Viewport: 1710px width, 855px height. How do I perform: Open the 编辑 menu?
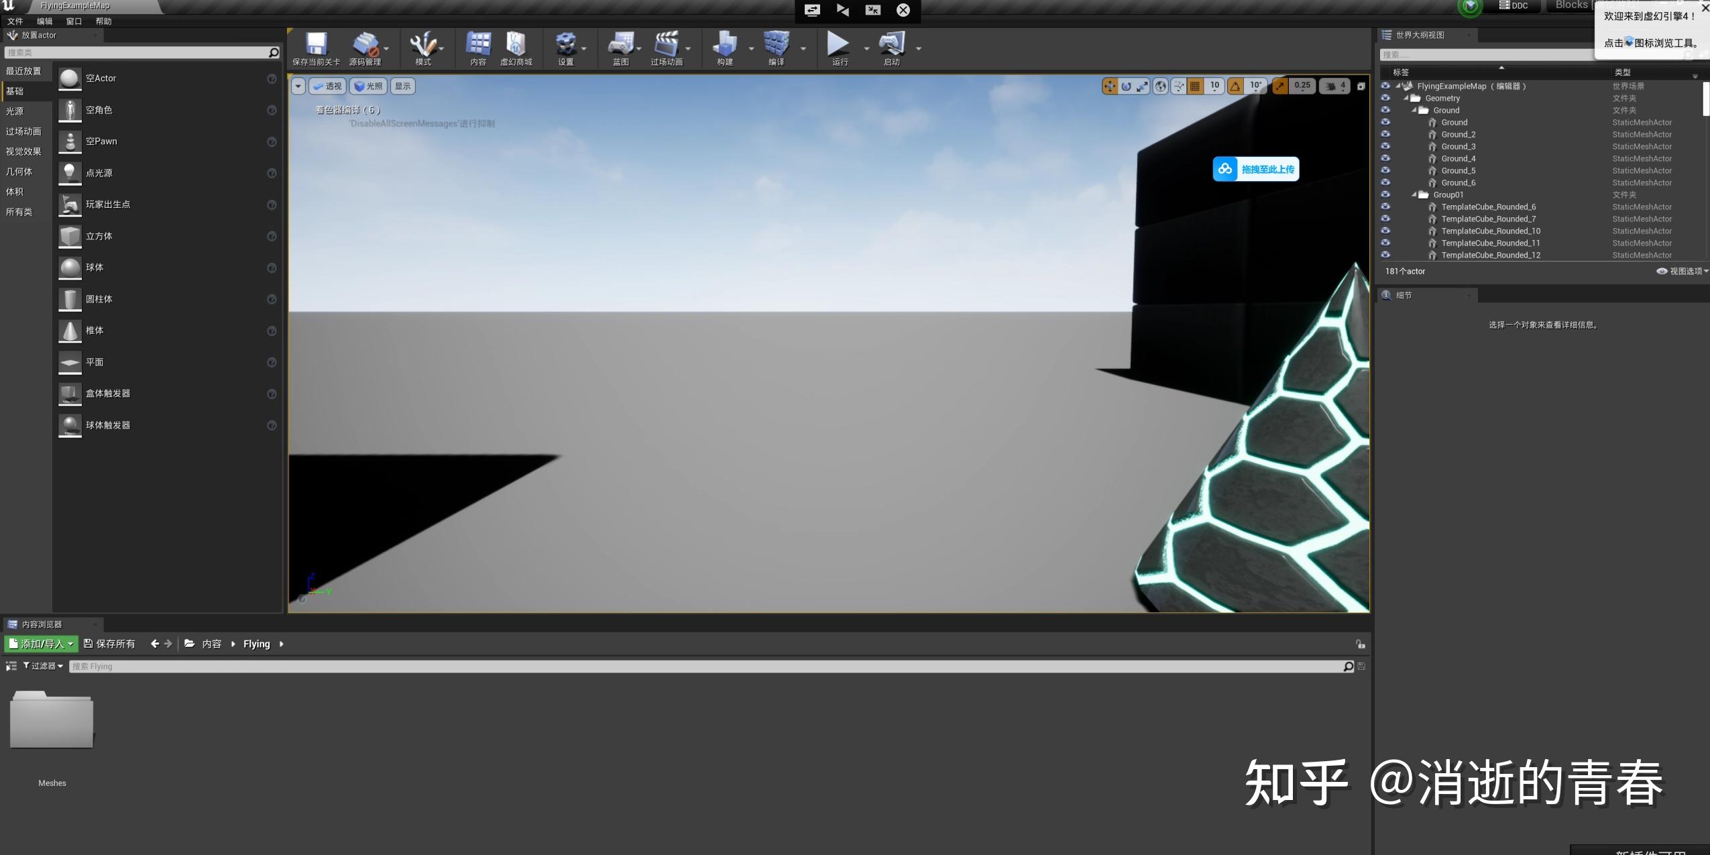coord(44,21)
